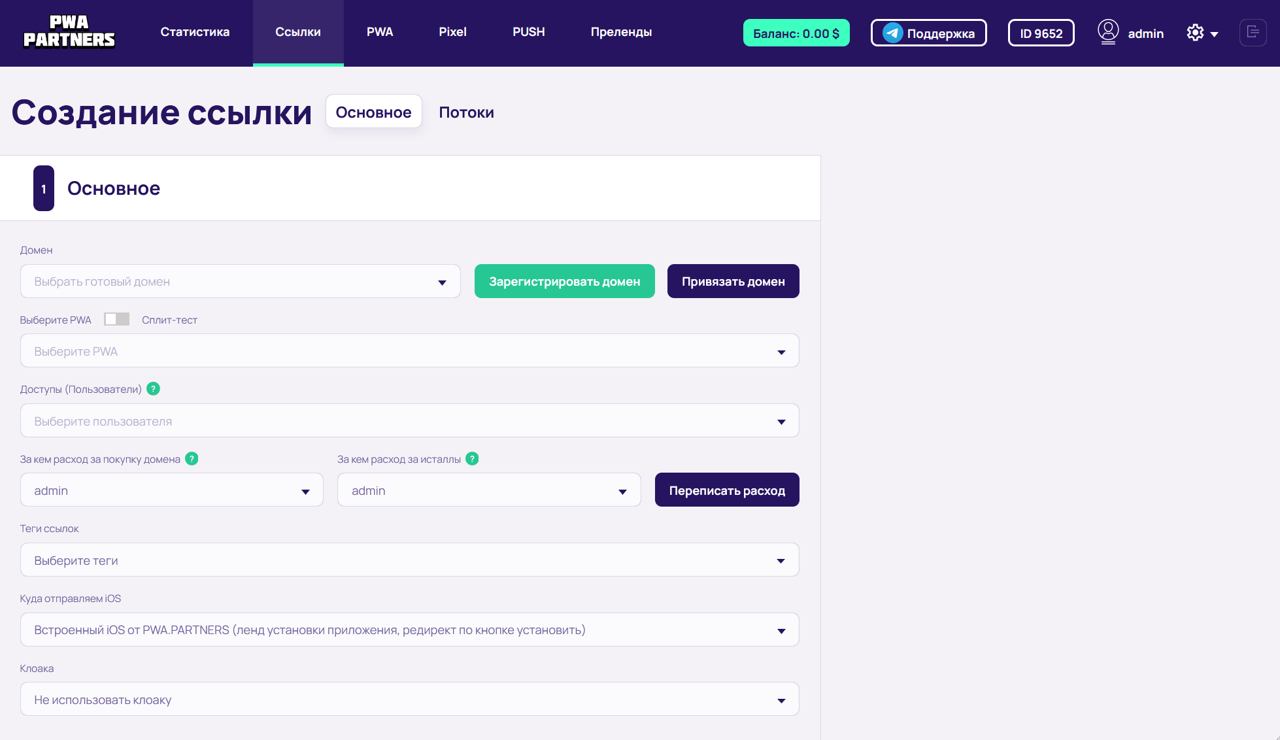Viewport: 1280px width, 740px height.
Task: Open the Выберите пользователя dropdown
Action: point(409,421)
